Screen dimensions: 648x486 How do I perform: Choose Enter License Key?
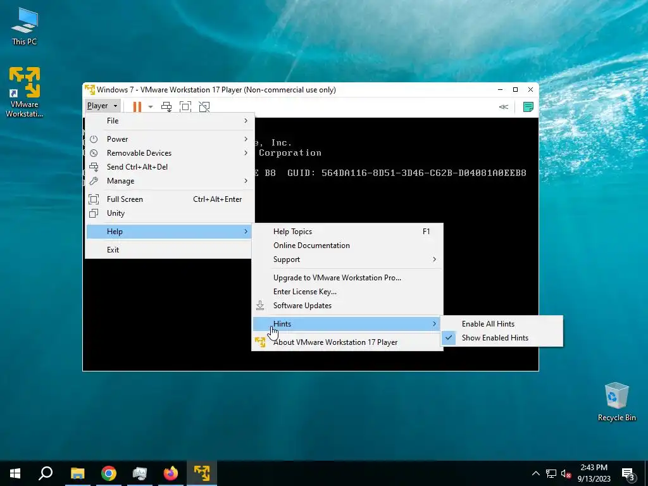(347, 292)
